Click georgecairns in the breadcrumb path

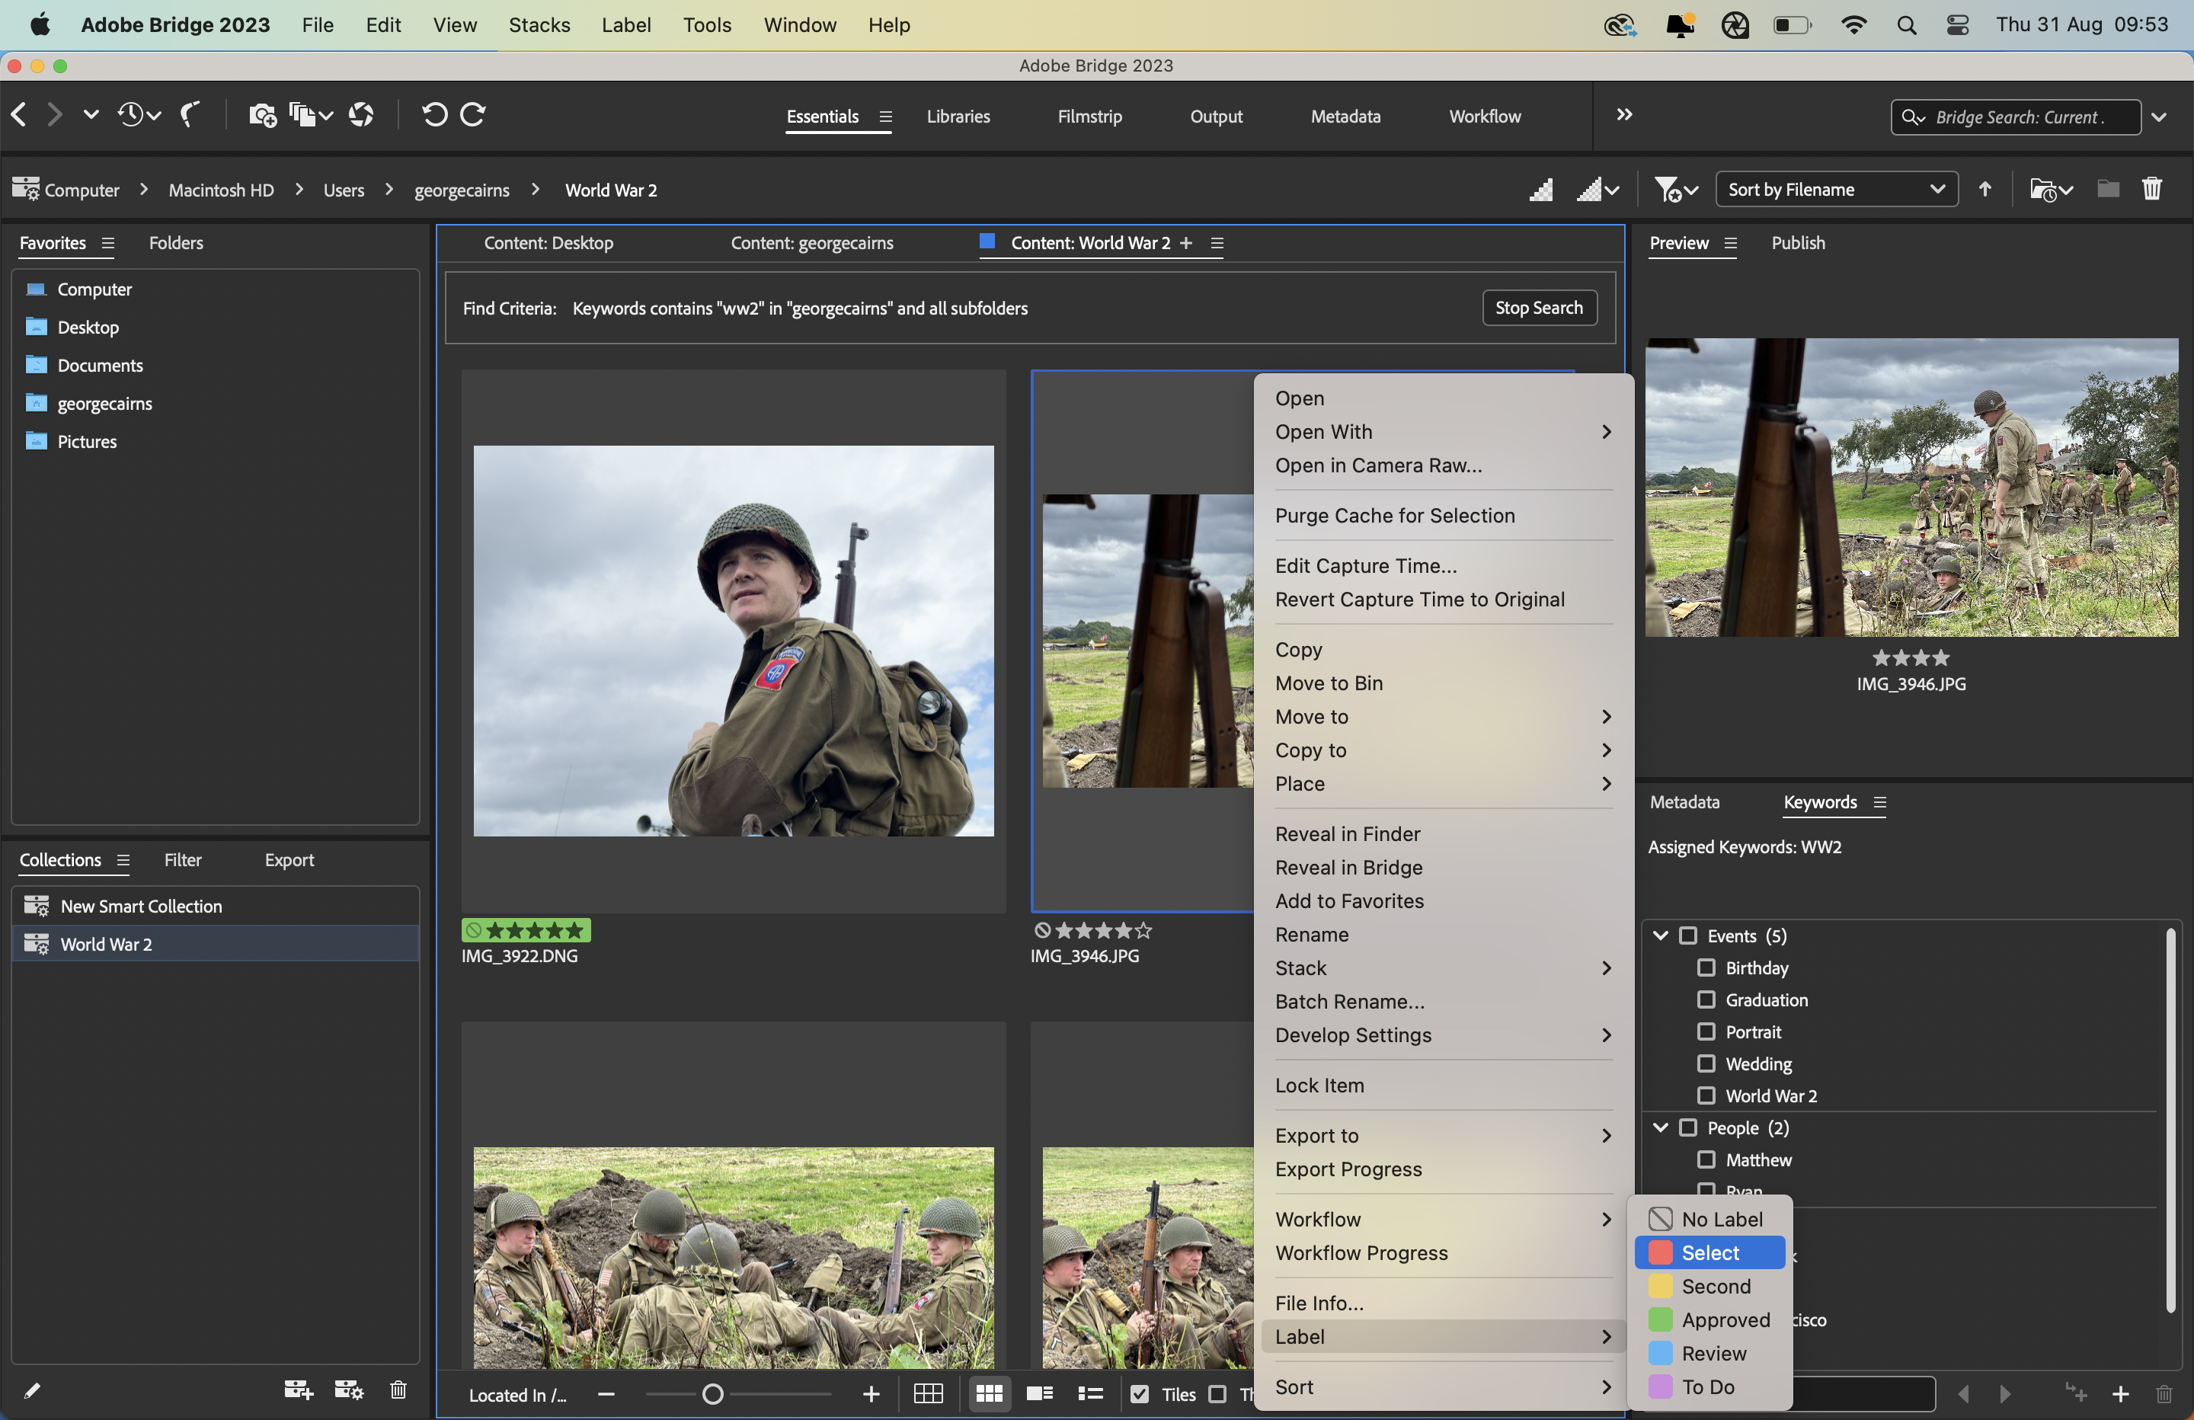[461, 190]
